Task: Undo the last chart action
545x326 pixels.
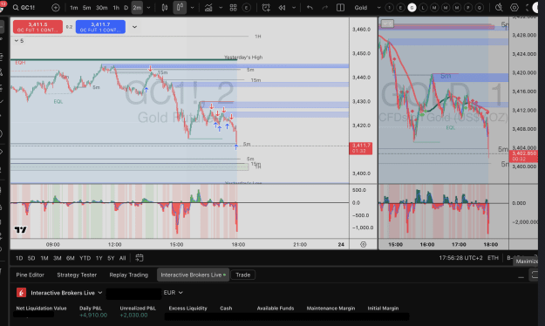Action: pos(310,8)
